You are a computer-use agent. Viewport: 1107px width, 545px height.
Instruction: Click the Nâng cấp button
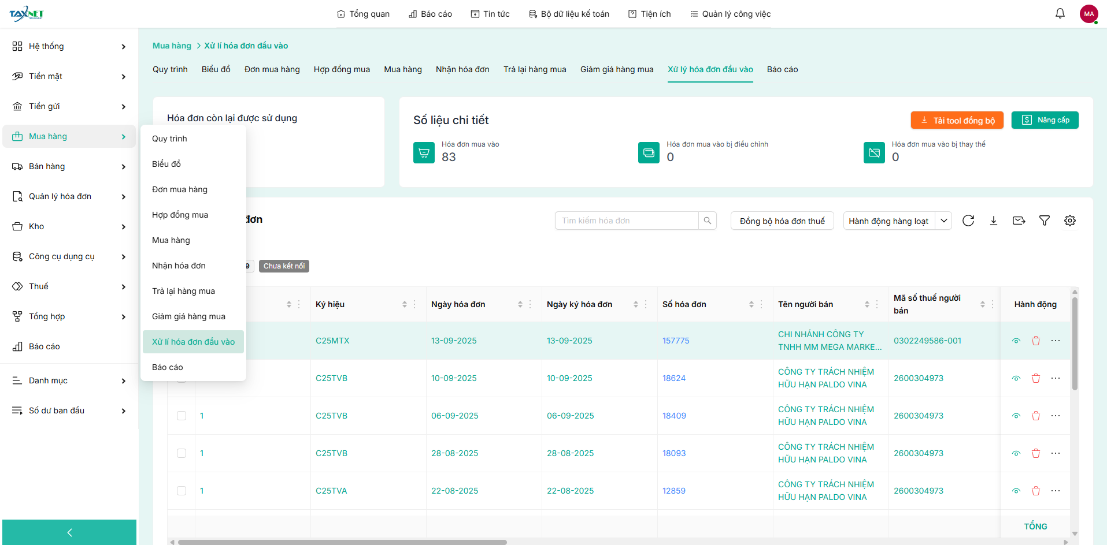[x=1045, y=120]
